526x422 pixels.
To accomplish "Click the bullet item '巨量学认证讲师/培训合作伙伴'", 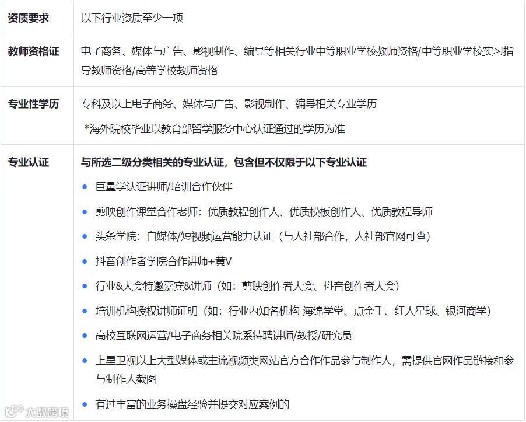I will [164, 187].
